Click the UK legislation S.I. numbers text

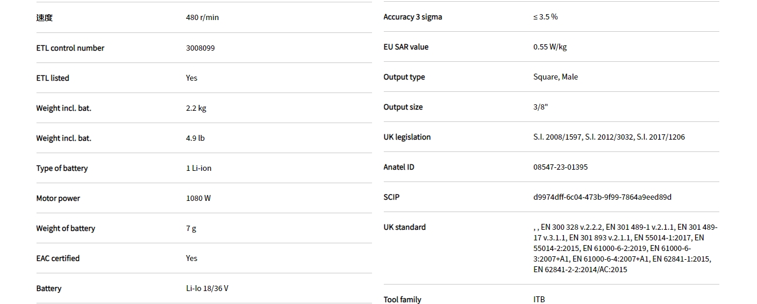[609, 137]
